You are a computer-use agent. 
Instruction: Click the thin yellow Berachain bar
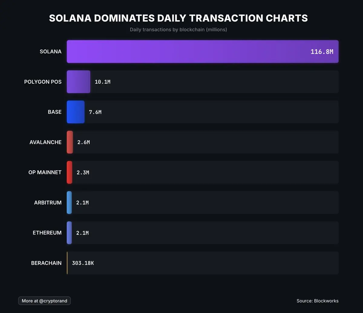67,263
